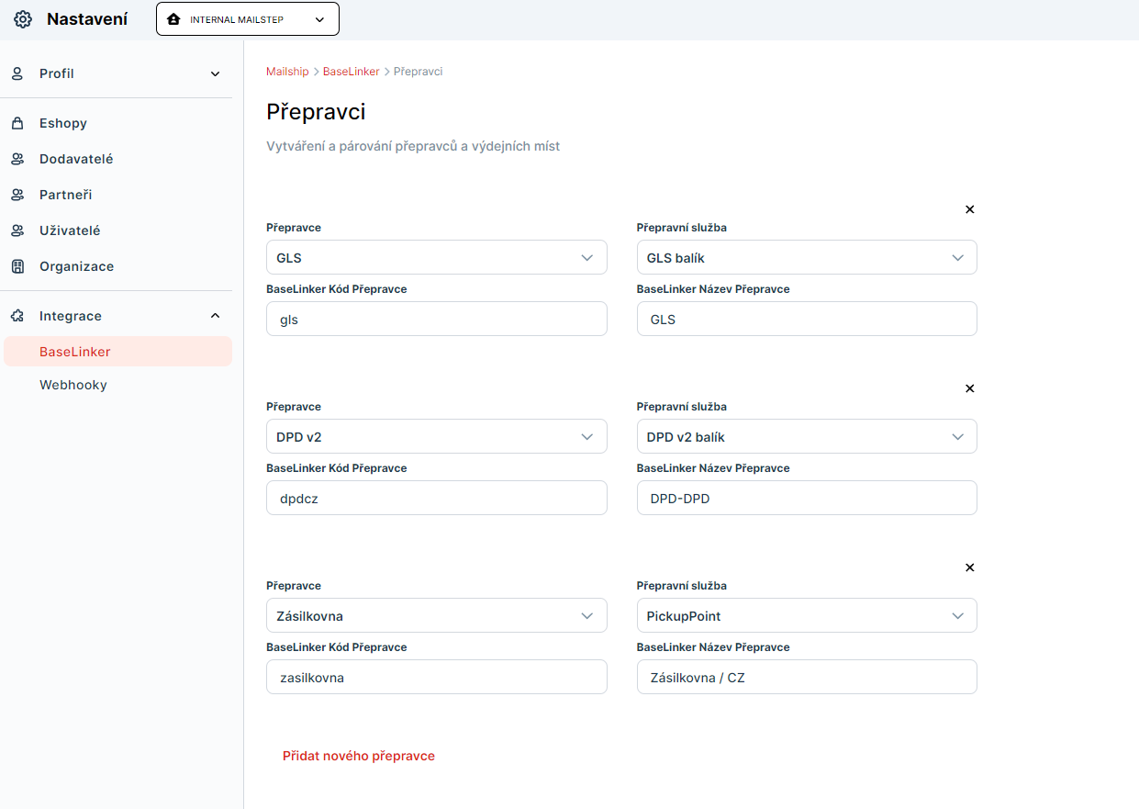Open the GLS Přepravce dropdown

(436, 258)
